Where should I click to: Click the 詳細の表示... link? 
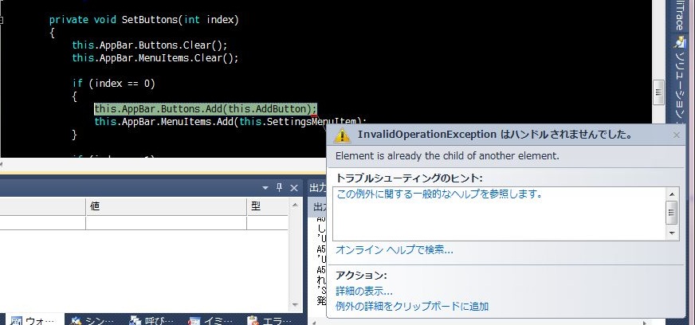click(x=363, y=291)
